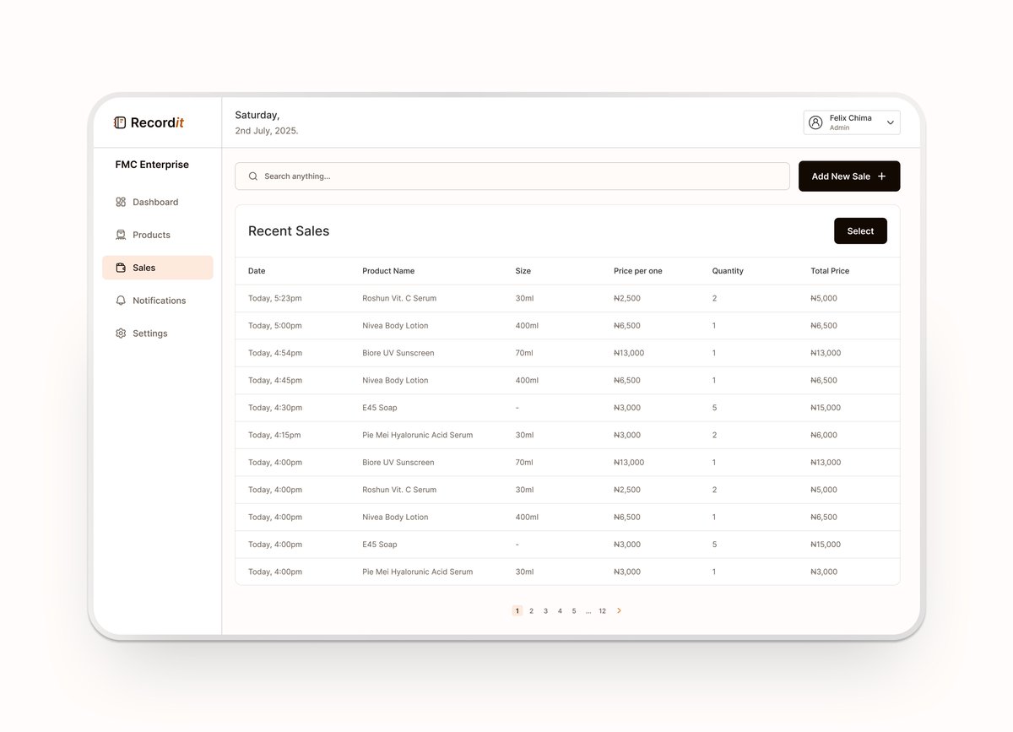Click the Size column header
1013x732 pixels.
[523, 271]
